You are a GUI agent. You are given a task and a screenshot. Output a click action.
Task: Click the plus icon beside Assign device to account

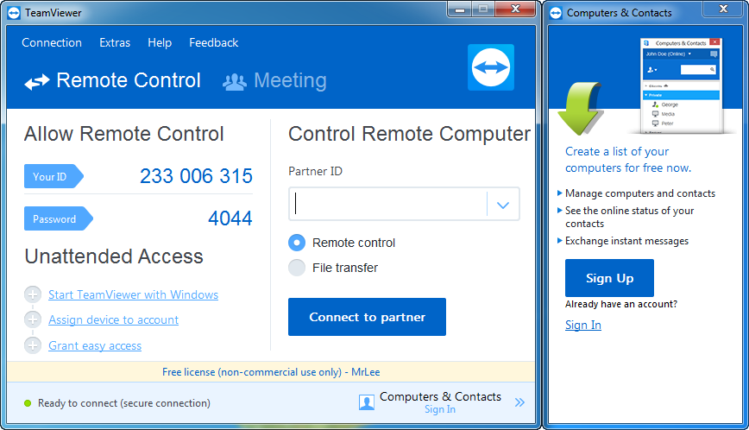click(x=33, y=319)
